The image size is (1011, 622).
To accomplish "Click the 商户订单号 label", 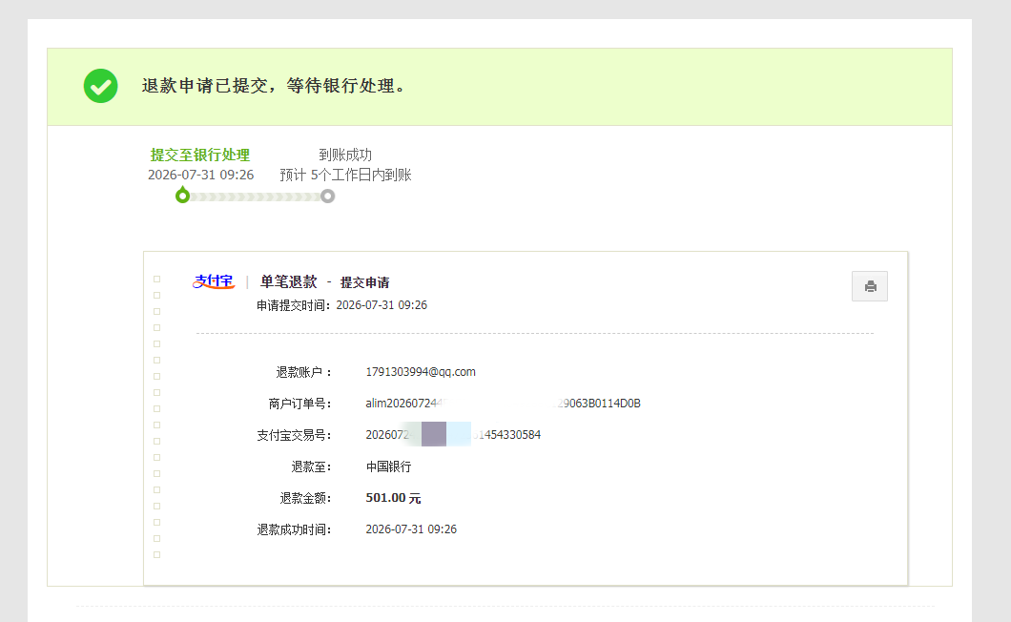I will click(299, 404).
